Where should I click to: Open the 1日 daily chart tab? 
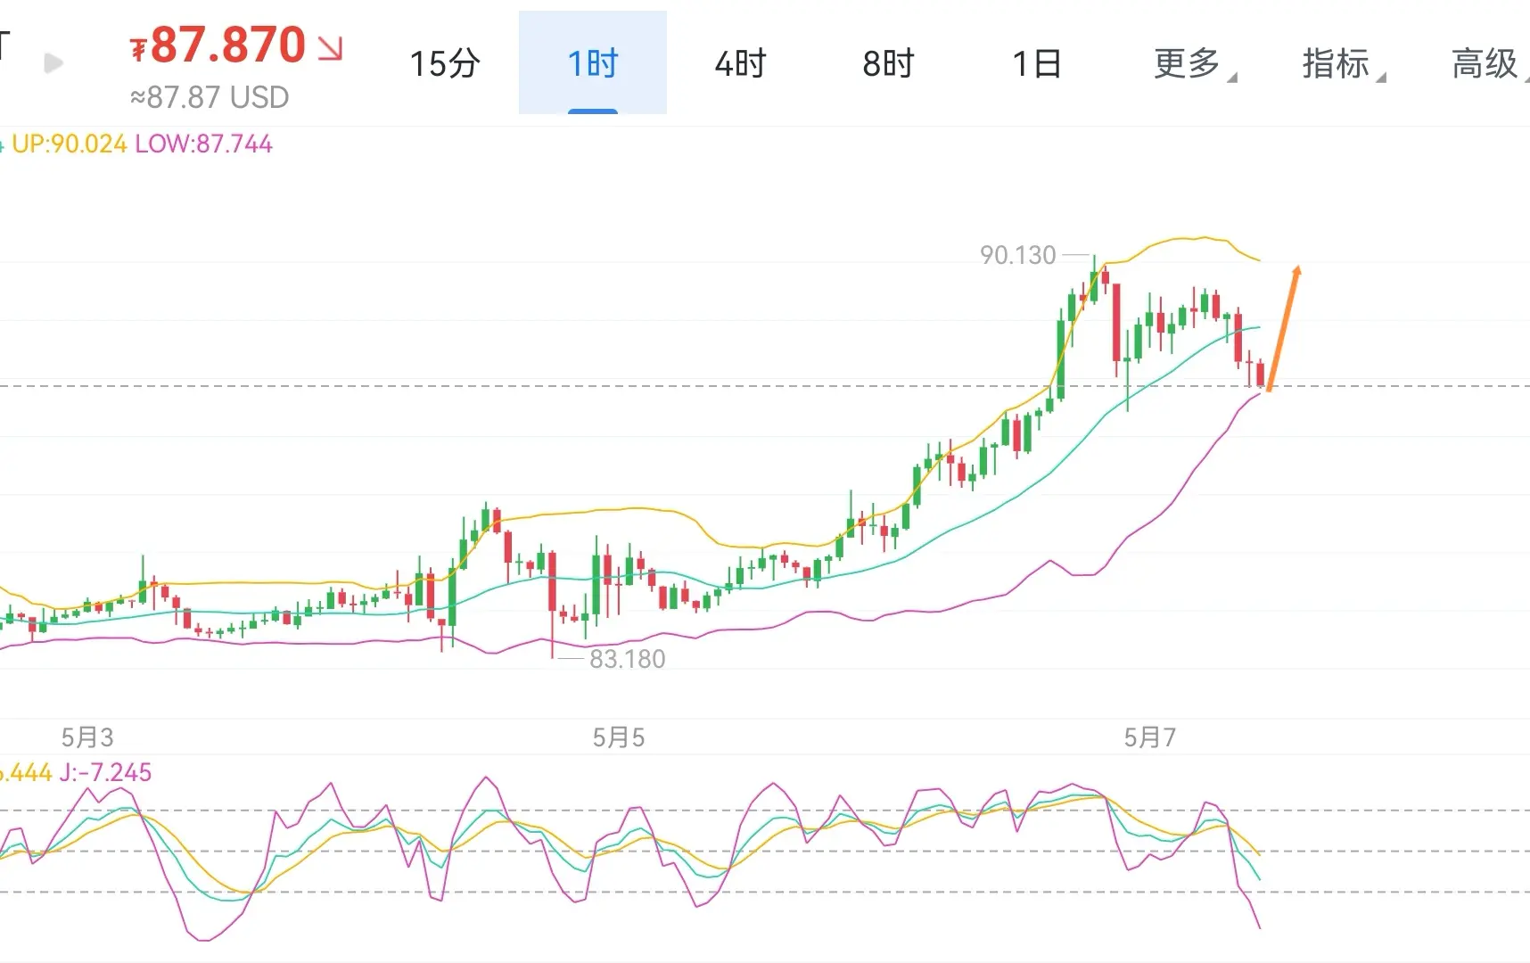click(1036, 63)
